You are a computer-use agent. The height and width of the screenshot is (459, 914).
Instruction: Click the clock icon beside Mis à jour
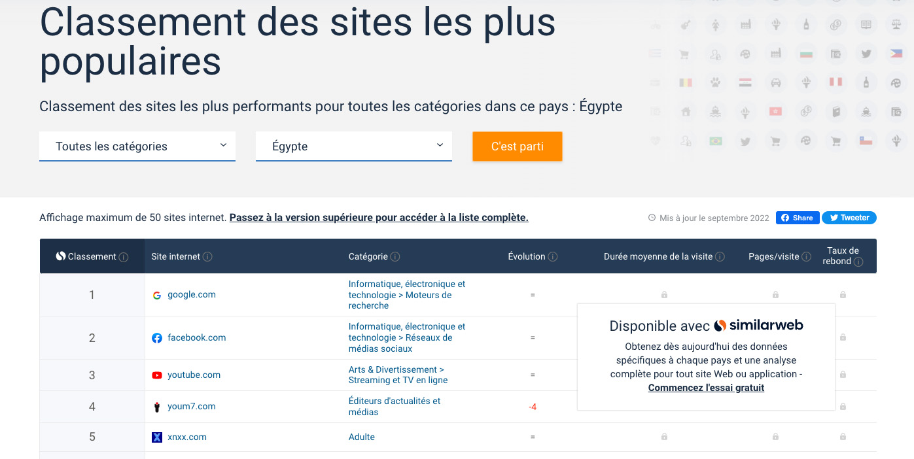tap(652, 218)
